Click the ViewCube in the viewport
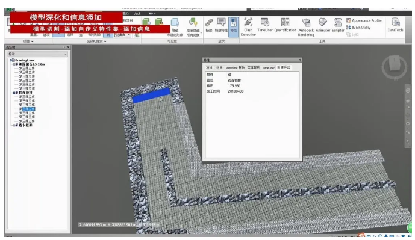The image size is (415, 240). click(x=395, y=66)
